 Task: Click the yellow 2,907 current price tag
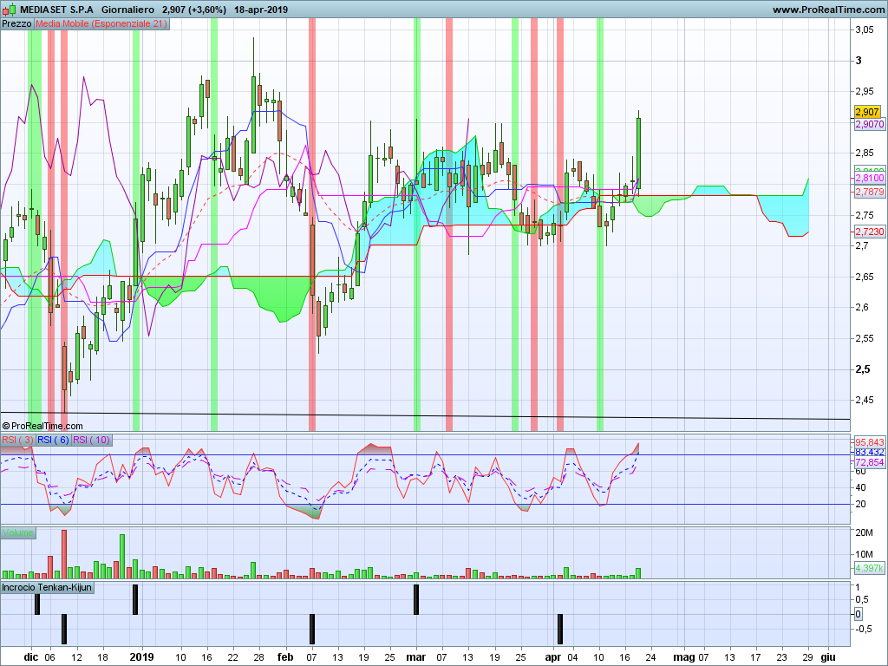(867, 112)
